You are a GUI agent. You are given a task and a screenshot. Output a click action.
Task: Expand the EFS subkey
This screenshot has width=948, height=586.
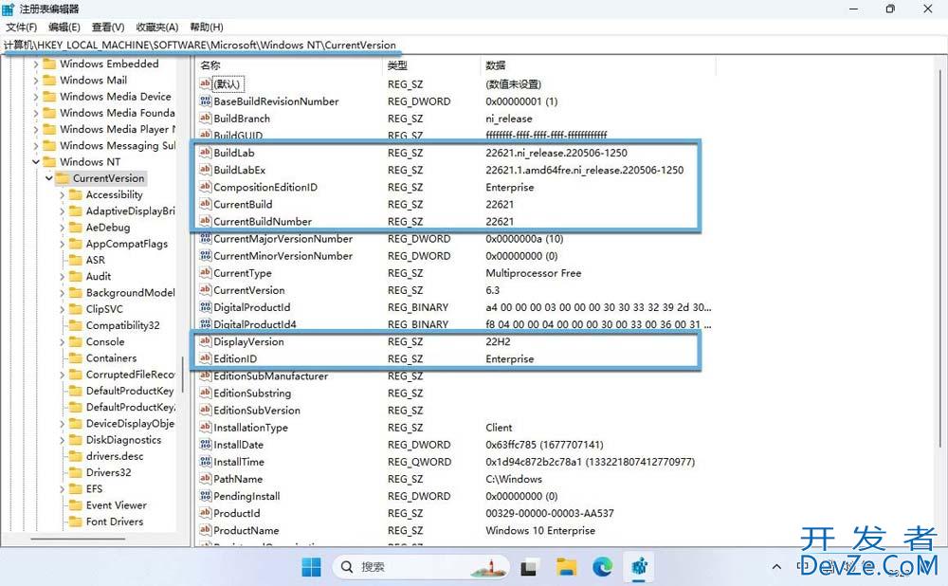point(63,488)
